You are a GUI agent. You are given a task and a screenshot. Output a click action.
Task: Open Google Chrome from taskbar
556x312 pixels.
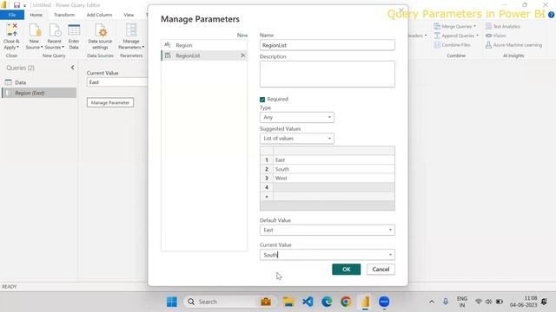(346, 302)
